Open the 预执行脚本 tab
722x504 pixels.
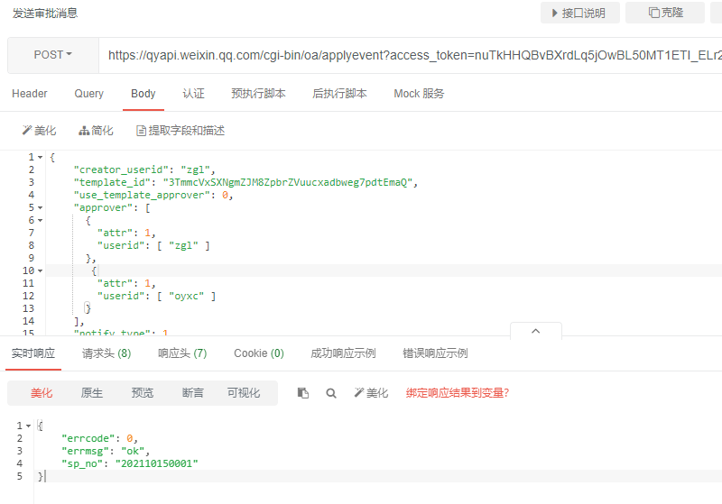coord(258,94)
